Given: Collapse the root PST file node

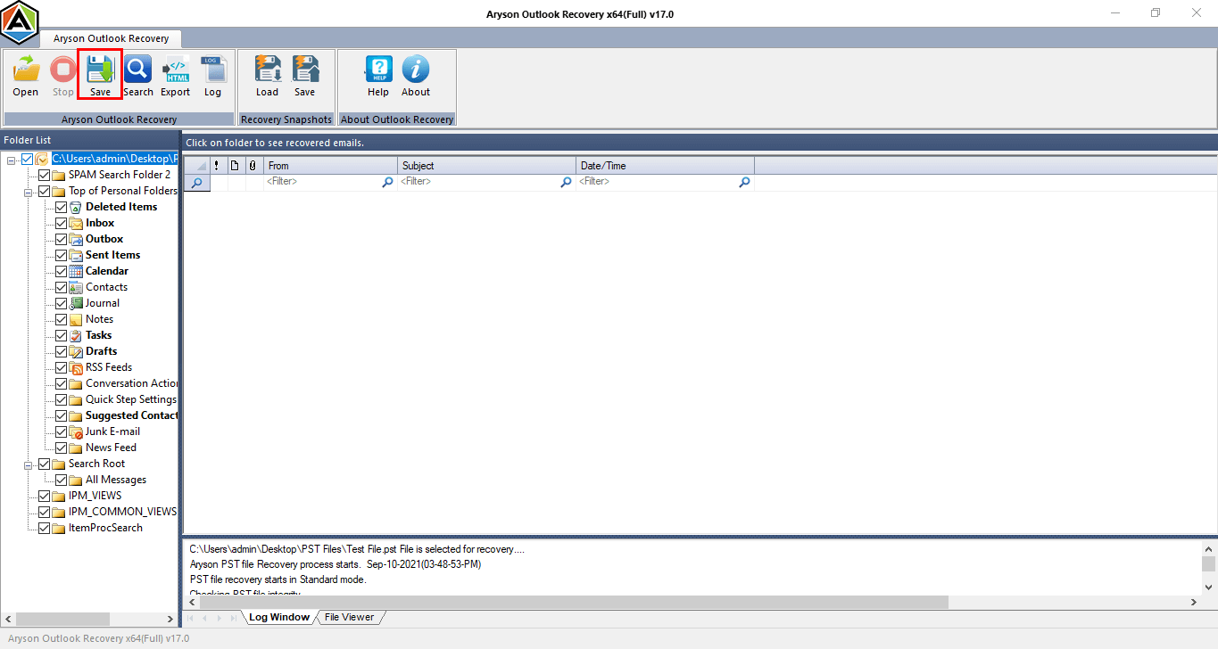Looking at the screenshot, I should tap(12, 160).
